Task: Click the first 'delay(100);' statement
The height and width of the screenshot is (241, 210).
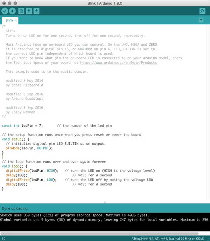Action: [x=16, y=175]
